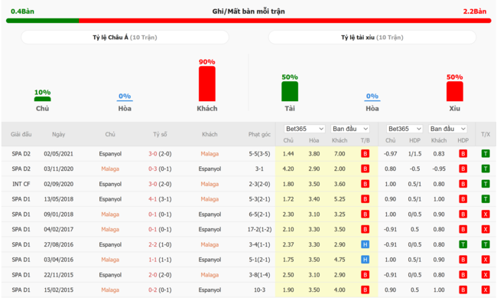Click the blue H badge for 27/08/2016 match

pyautogui.click(x=365, y=244)
